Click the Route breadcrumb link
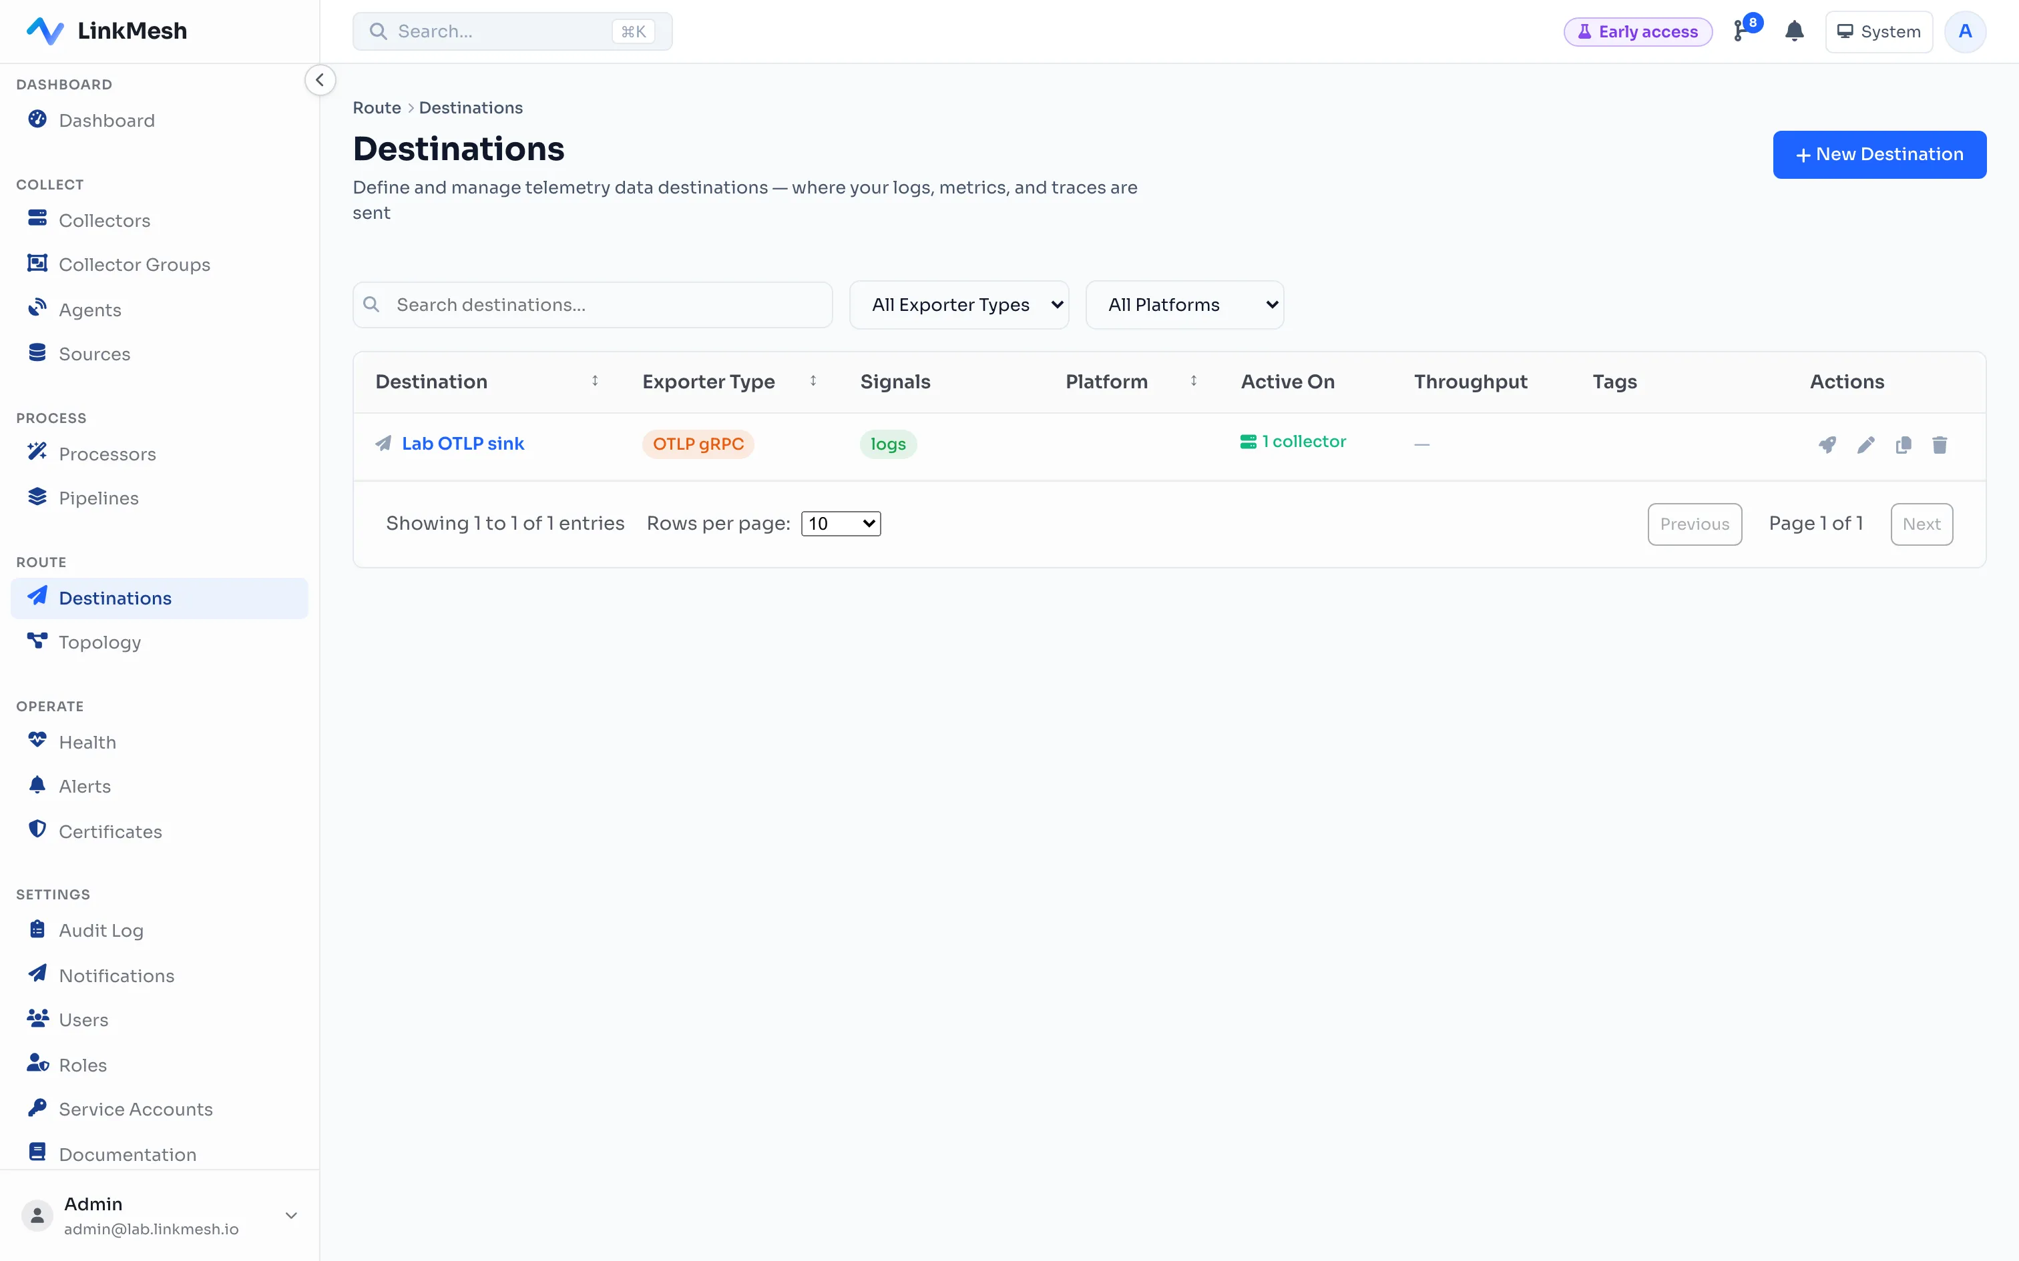Viewport: 2019px width, 1261px height. 377,107
